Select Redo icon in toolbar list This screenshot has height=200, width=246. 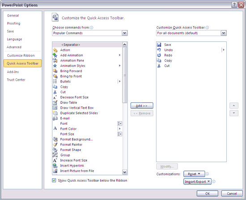(159, 55)
